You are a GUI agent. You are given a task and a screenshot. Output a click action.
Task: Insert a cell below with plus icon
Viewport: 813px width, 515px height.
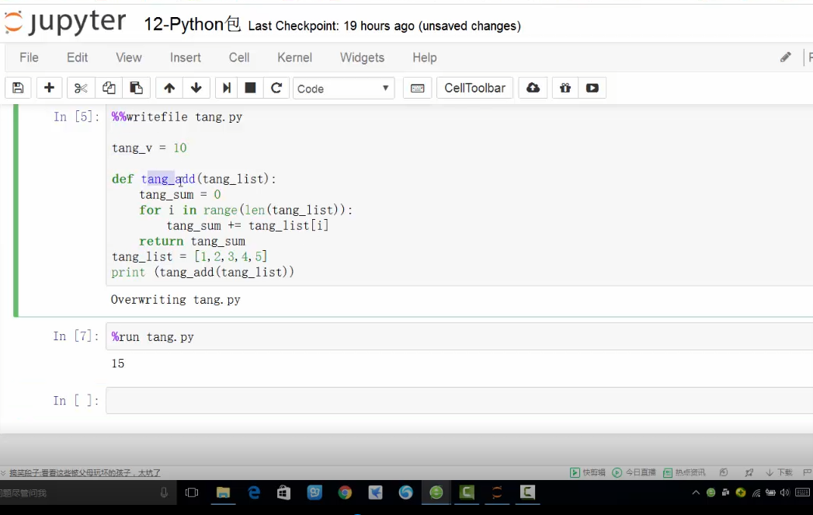(49, 89)
